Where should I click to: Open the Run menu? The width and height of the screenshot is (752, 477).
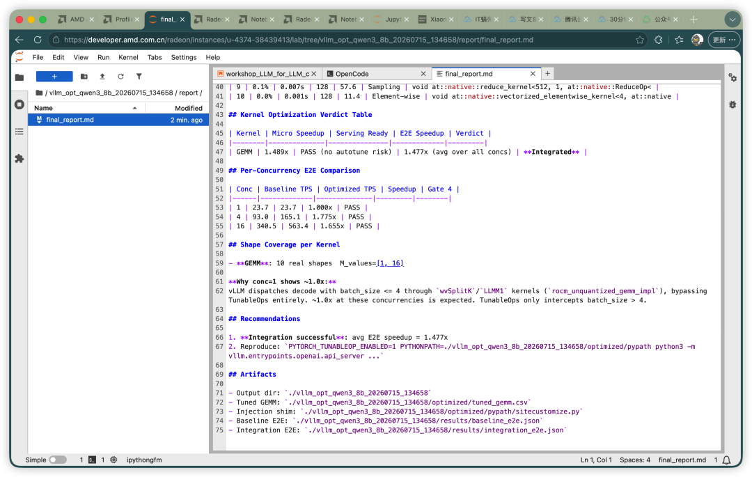point(104,57)
